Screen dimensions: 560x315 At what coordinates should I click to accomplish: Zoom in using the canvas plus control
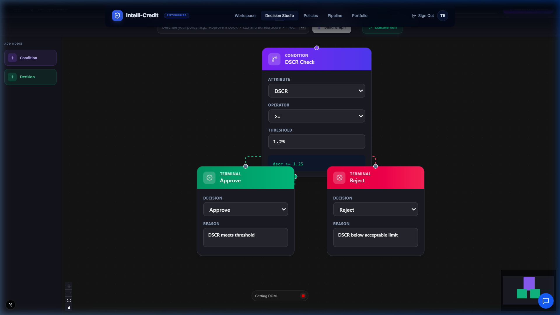tap(69, 286)
